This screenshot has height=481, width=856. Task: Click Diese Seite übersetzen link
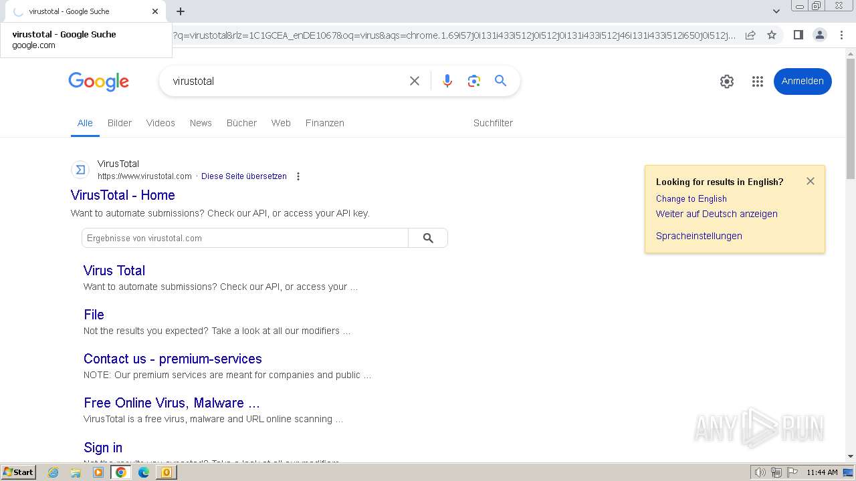coord(244,176)
